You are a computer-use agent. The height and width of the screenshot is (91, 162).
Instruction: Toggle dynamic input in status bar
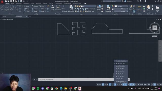click(x=110, y=84)
